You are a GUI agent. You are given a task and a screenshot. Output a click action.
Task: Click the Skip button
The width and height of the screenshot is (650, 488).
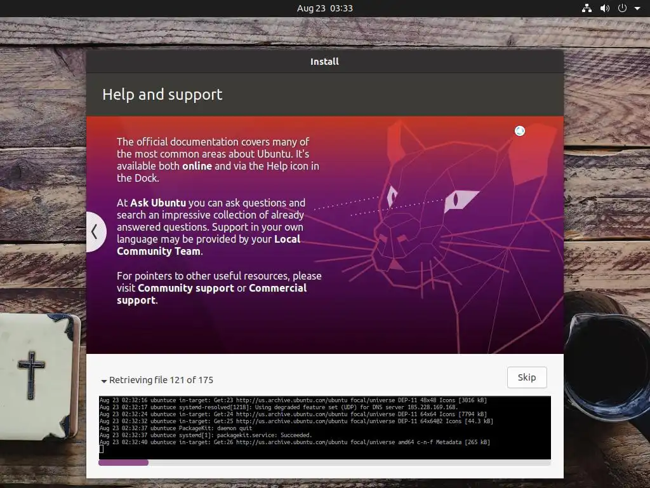(527, 377)
